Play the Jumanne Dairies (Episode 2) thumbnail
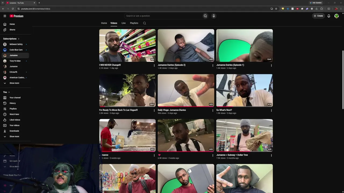The height and width of the screenshot is (193, 344). (186, 46)
